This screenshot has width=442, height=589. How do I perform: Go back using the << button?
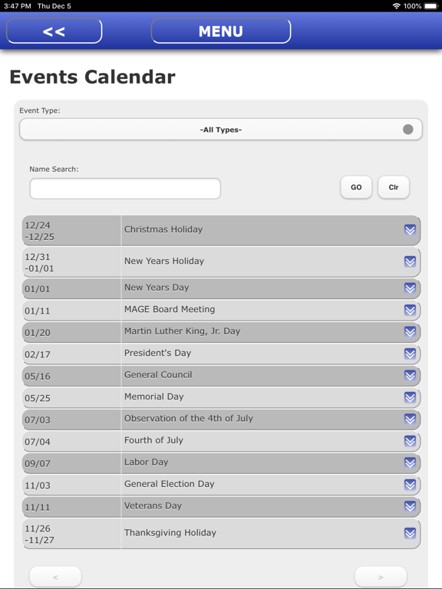54,31
